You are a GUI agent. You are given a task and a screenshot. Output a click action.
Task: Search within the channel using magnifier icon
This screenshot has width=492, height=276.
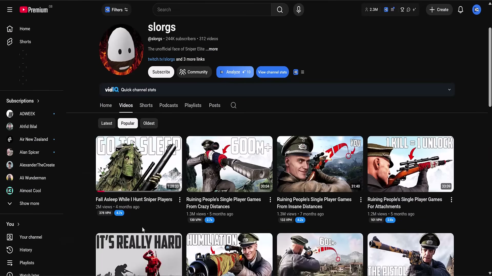click(x=233, y=105)
